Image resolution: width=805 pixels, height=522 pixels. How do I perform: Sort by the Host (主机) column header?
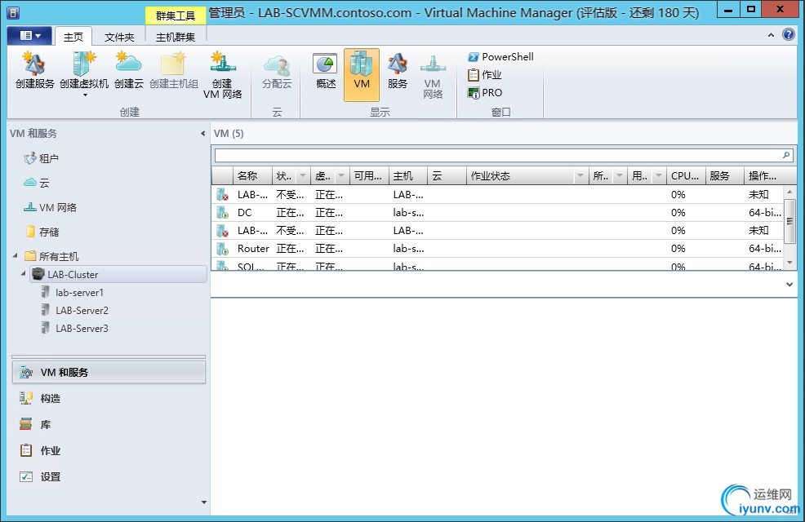(x=408, y=176)
